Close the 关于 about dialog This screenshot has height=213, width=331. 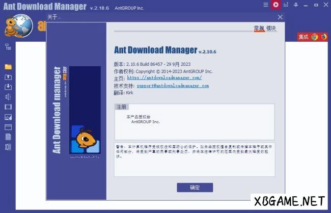click(280, 17)
